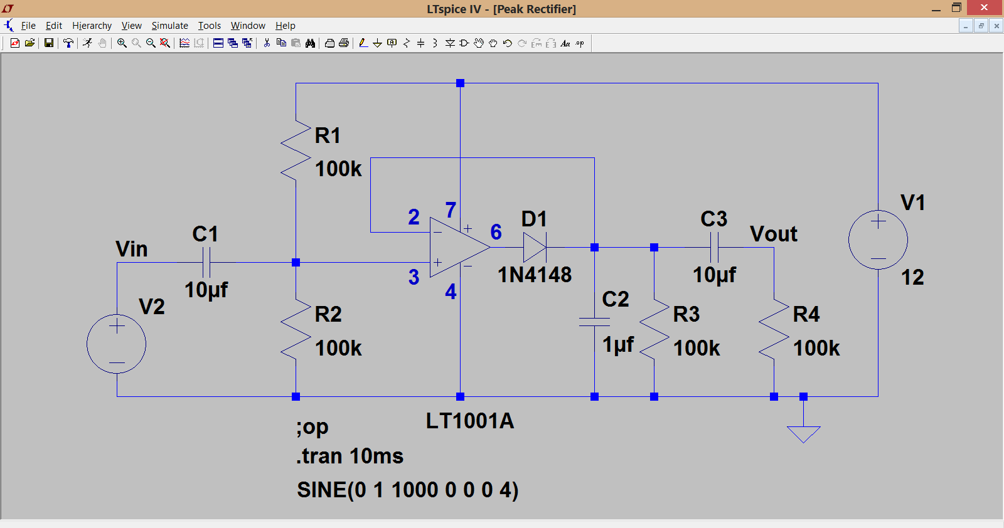Open the Help menu
This screenshot has height=528, width=1004.
point(286,26)
